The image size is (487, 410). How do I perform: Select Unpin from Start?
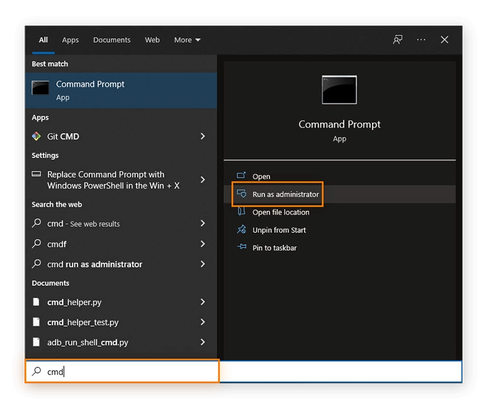tap(340, 230)
